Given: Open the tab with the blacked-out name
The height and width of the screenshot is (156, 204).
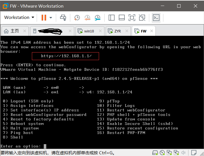Looking at the screenshot, I should point(52,31).
